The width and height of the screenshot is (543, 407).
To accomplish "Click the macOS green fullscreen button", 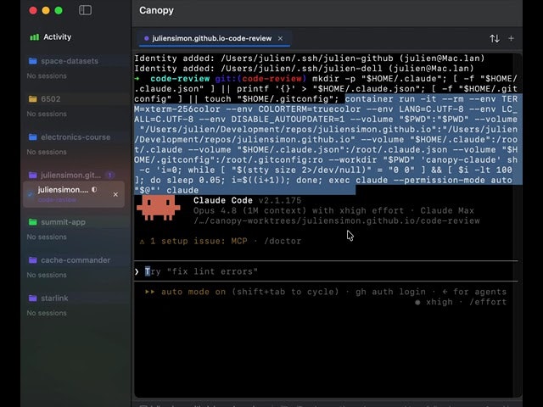I will pyautogui.click(x=59, y=10).
